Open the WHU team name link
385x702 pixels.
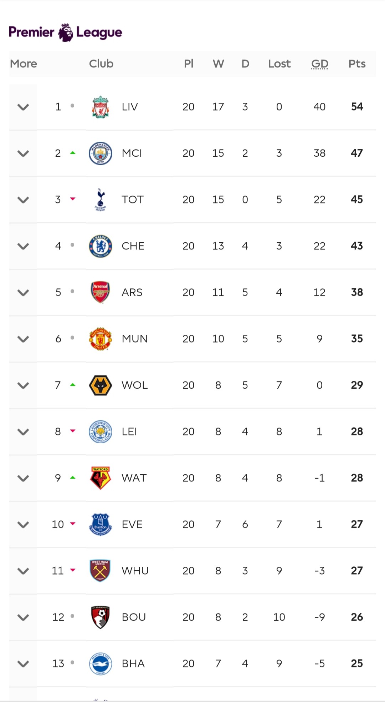pos(135,571)
